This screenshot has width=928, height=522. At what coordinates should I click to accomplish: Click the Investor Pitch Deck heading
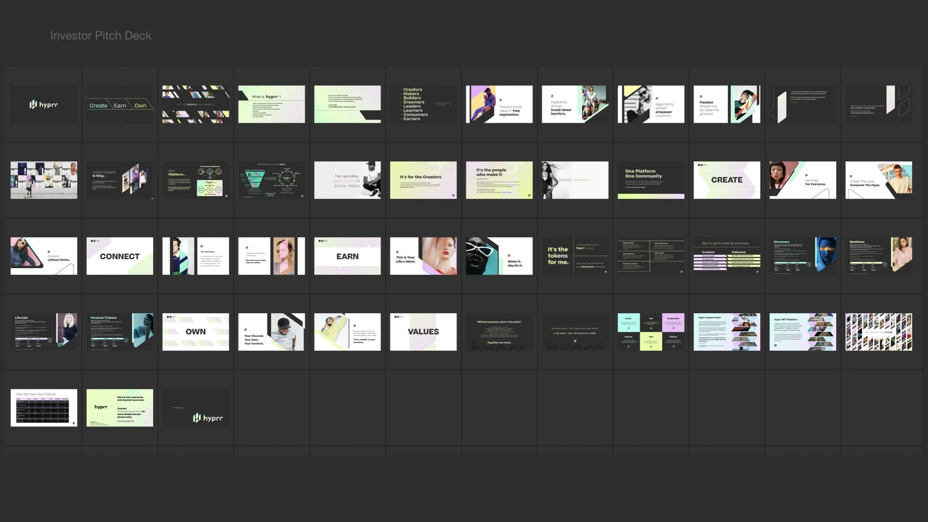[101, 36]
